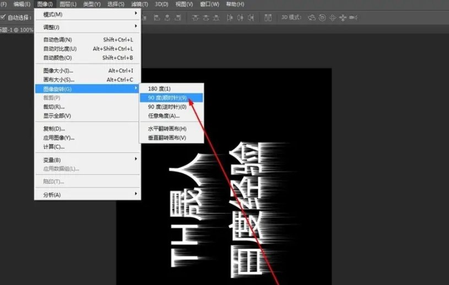Select the 3D scale video-camera icon
This screenshot has height=285, width=449.
coord(353,18)
